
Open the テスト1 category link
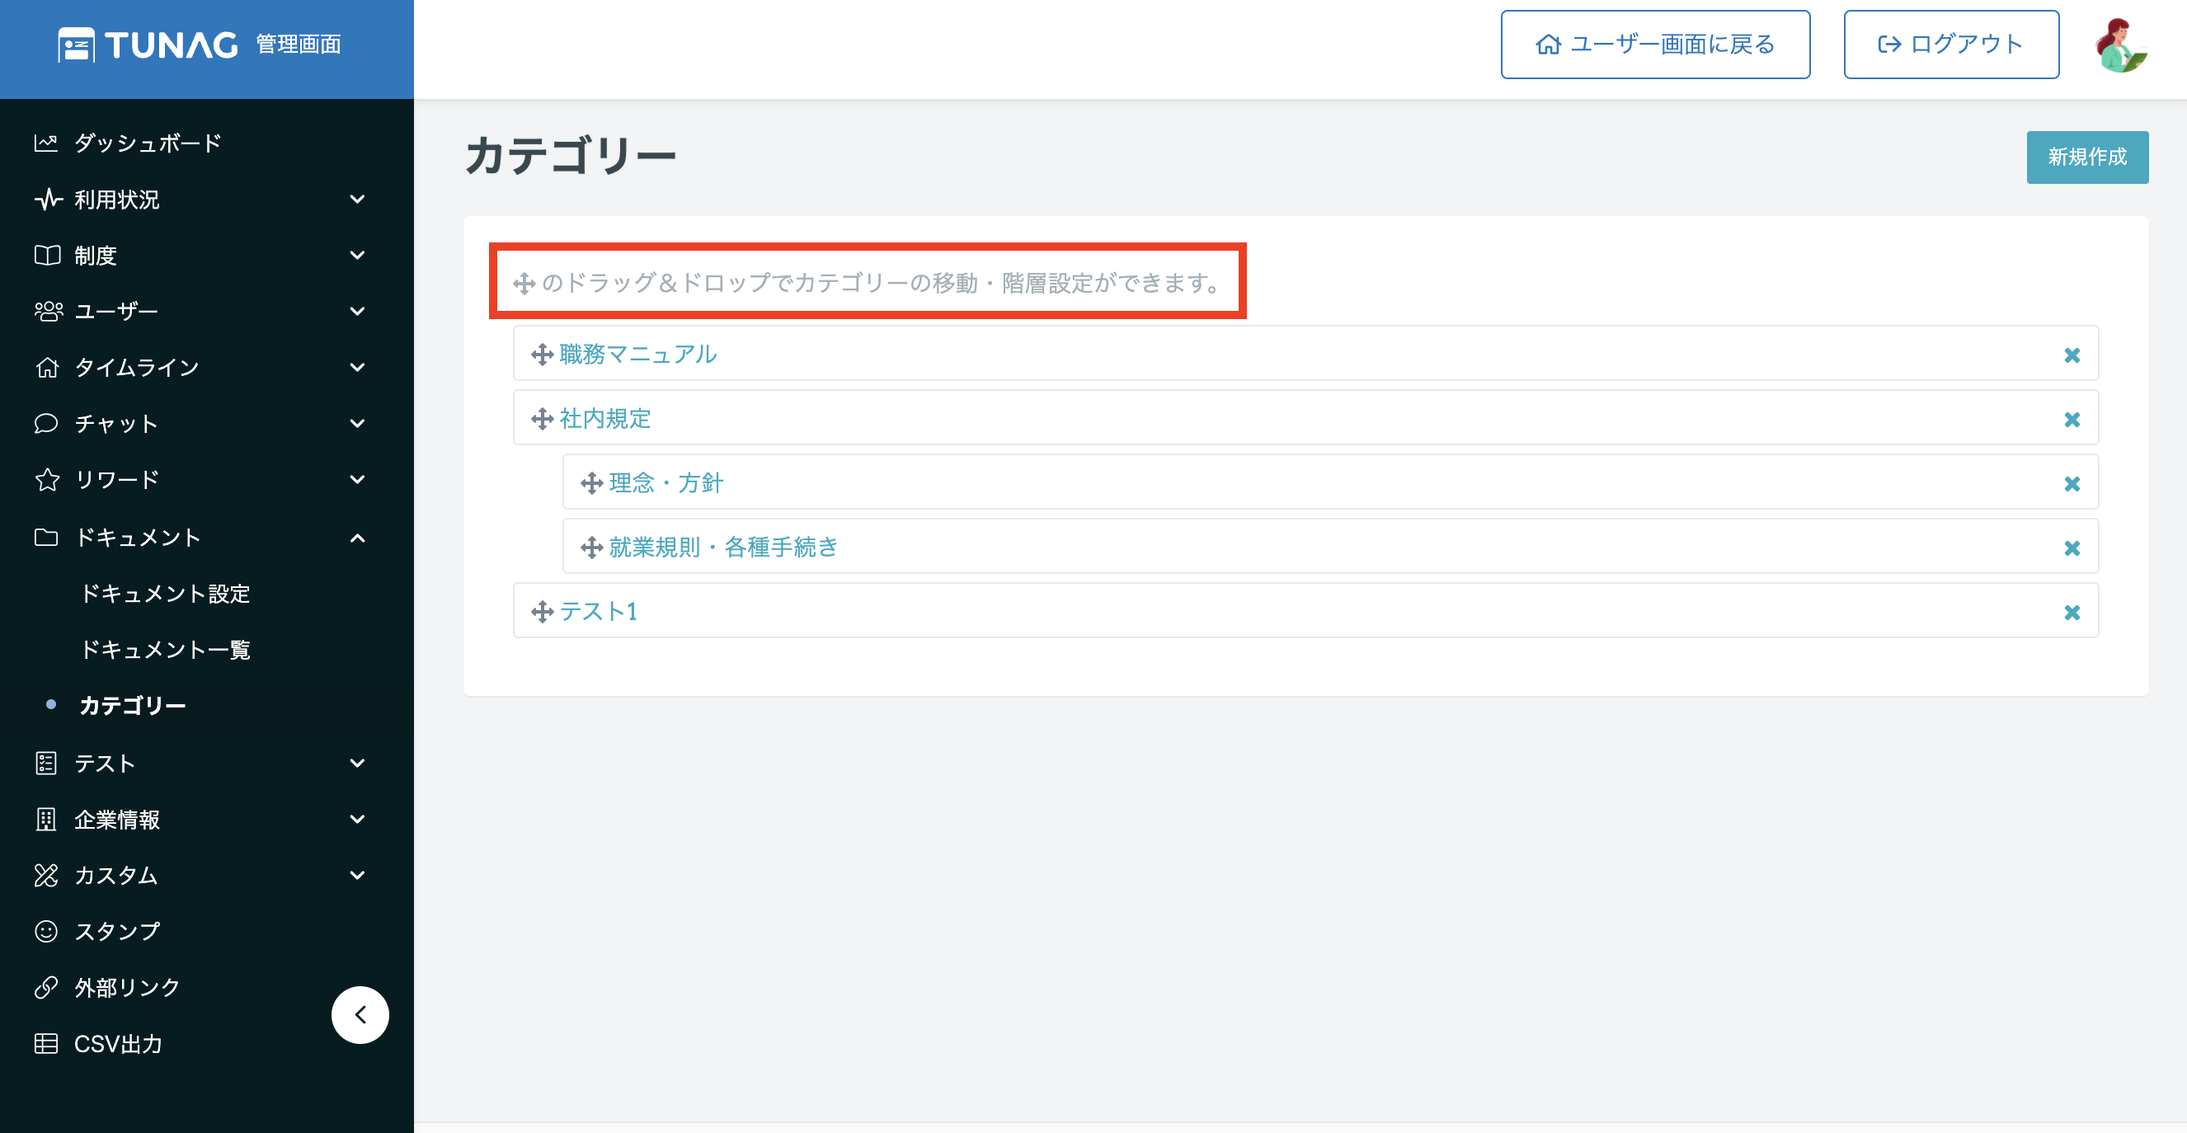[599, 612]
